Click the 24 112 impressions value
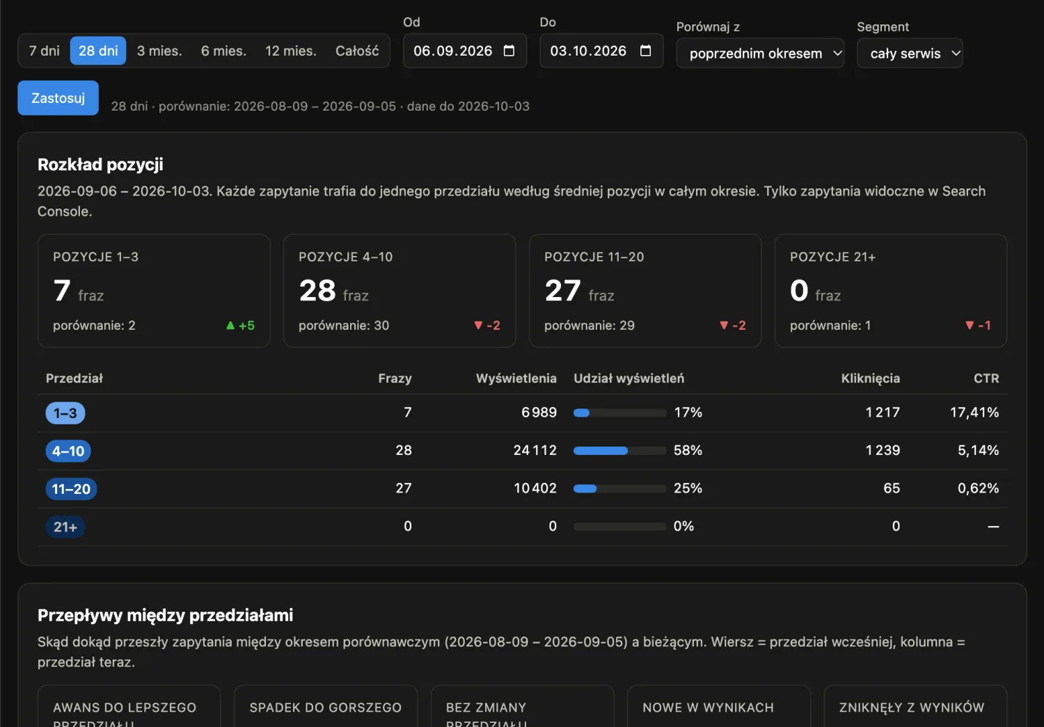Viewport: 1044px width, 727px height. (535, 451)
